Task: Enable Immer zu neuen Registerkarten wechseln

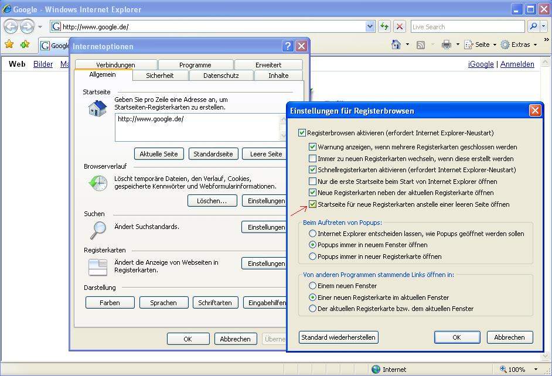Action: click(x=312, y=158)
